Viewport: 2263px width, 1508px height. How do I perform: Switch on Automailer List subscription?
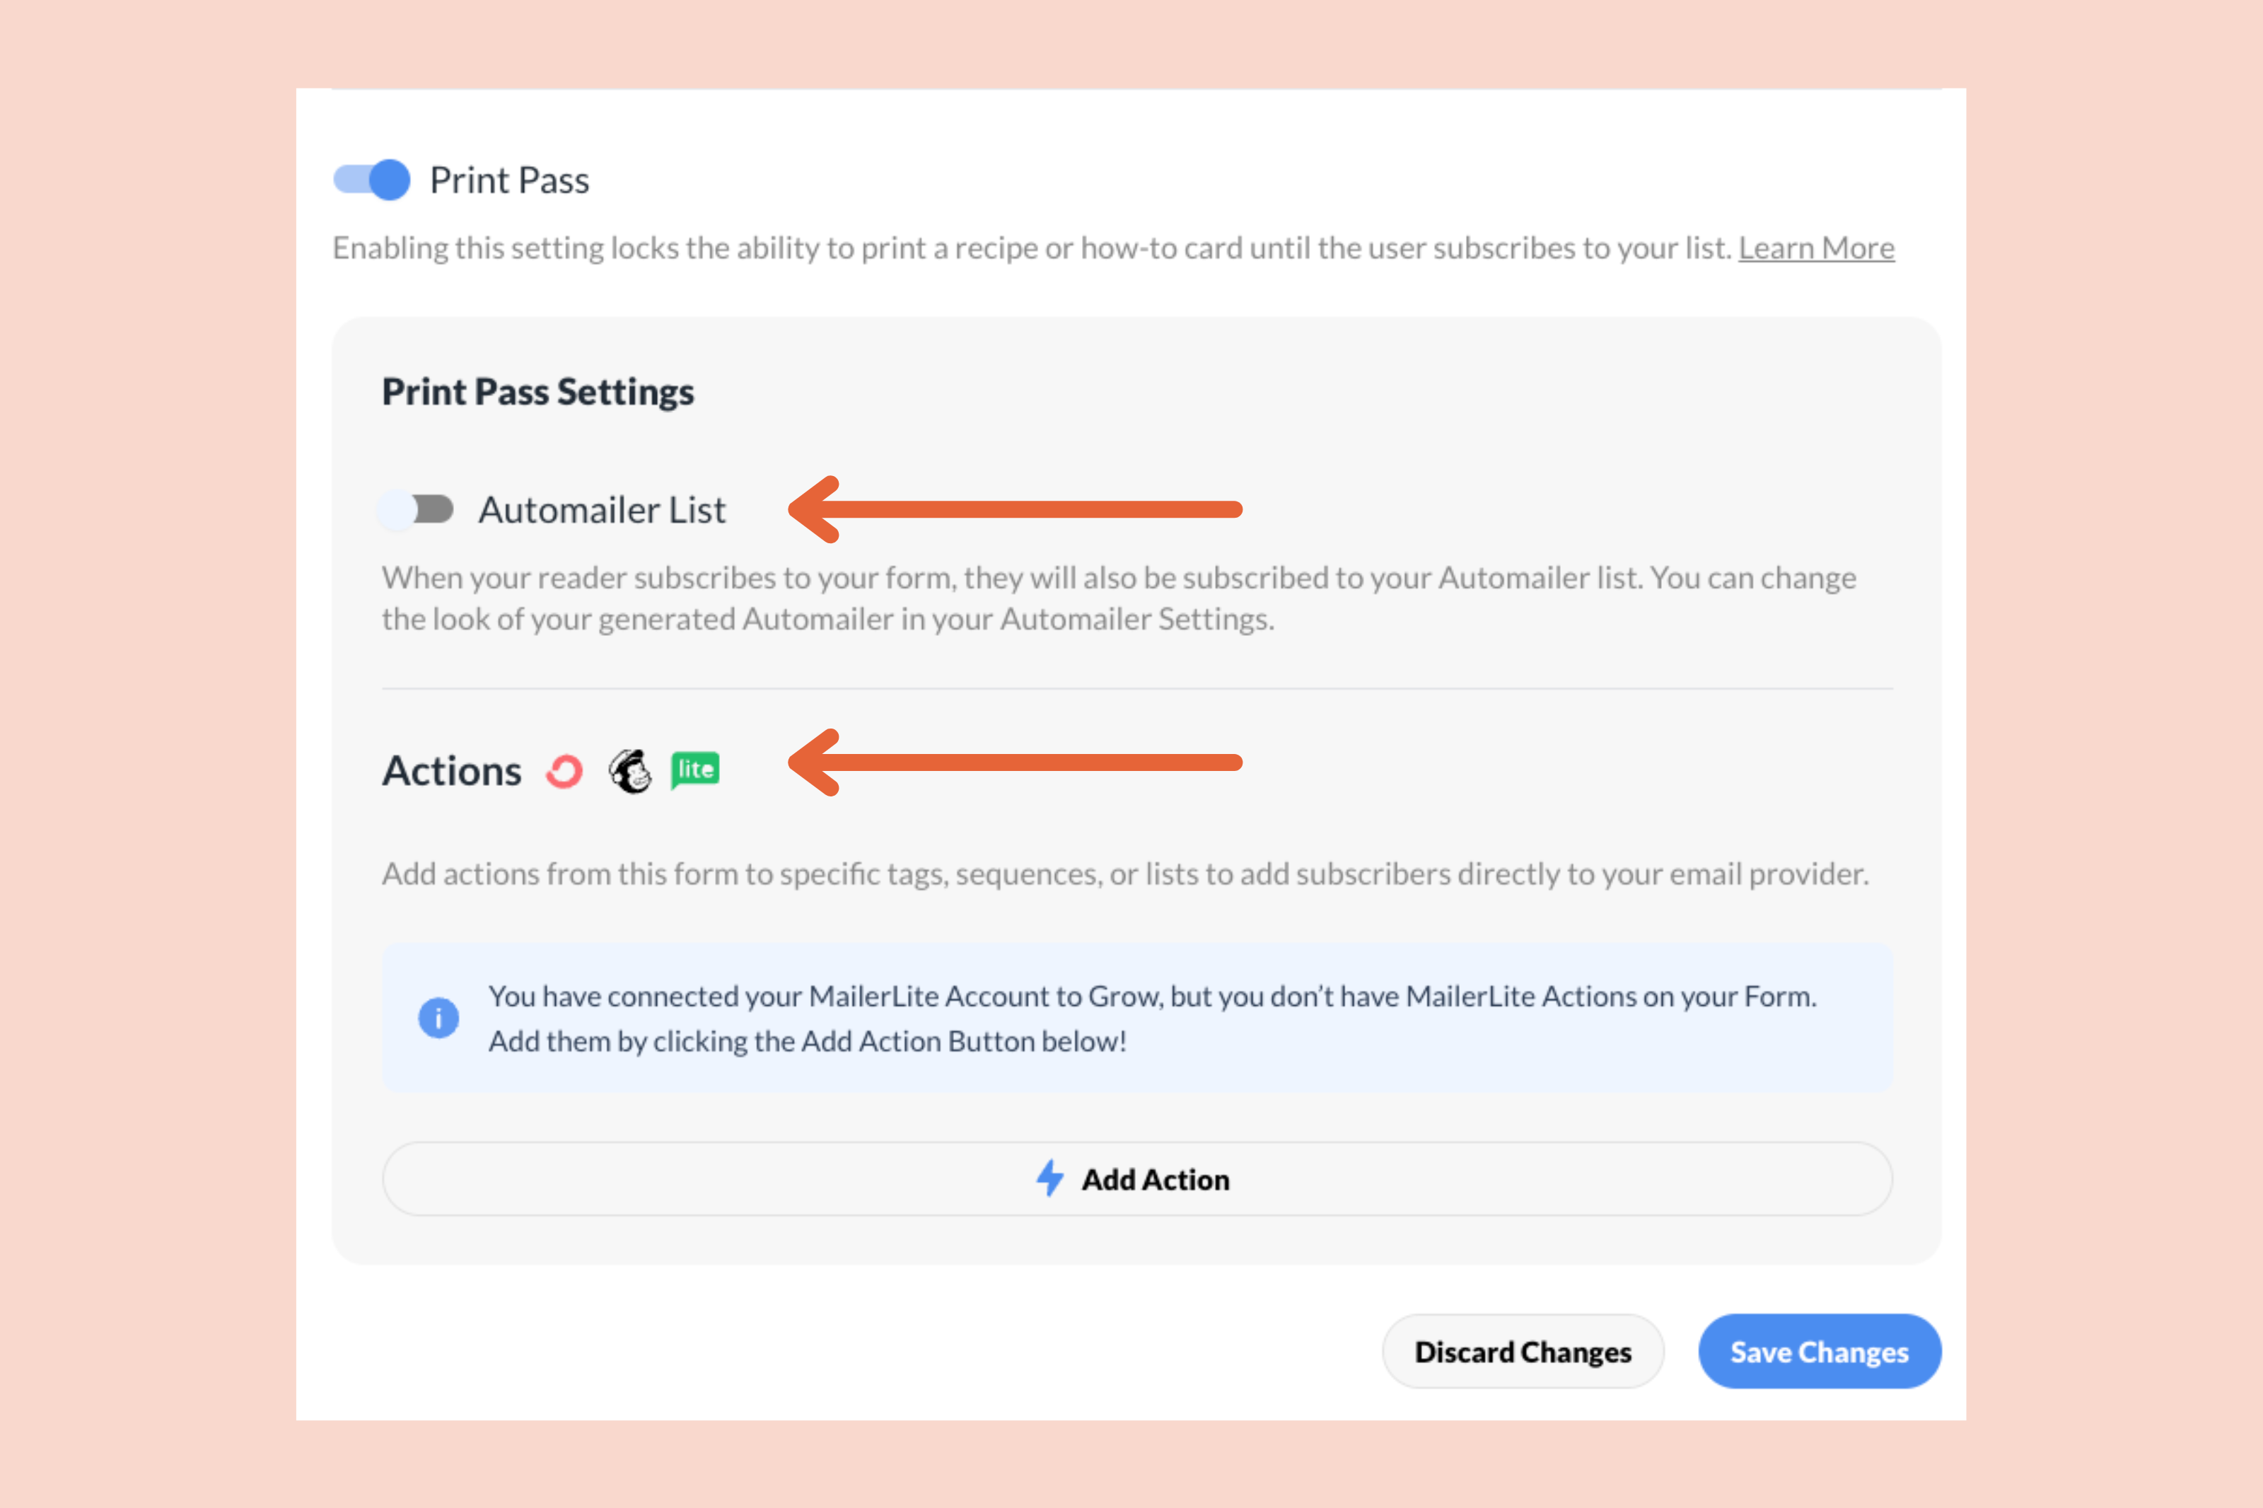click(417, 510)
